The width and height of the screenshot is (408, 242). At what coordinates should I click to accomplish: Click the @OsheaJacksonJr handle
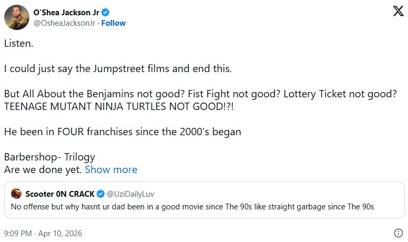pyautogui.click(x=65, y=23)
